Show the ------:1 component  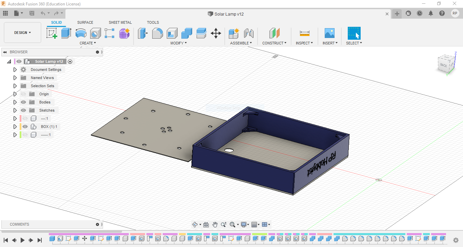25,135
